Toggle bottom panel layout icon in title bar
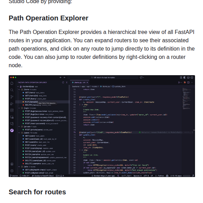 [188, 77]
